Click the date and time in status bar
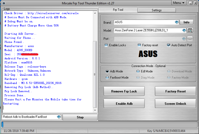The width and height of the screenshot is (199, 134). 19,131
